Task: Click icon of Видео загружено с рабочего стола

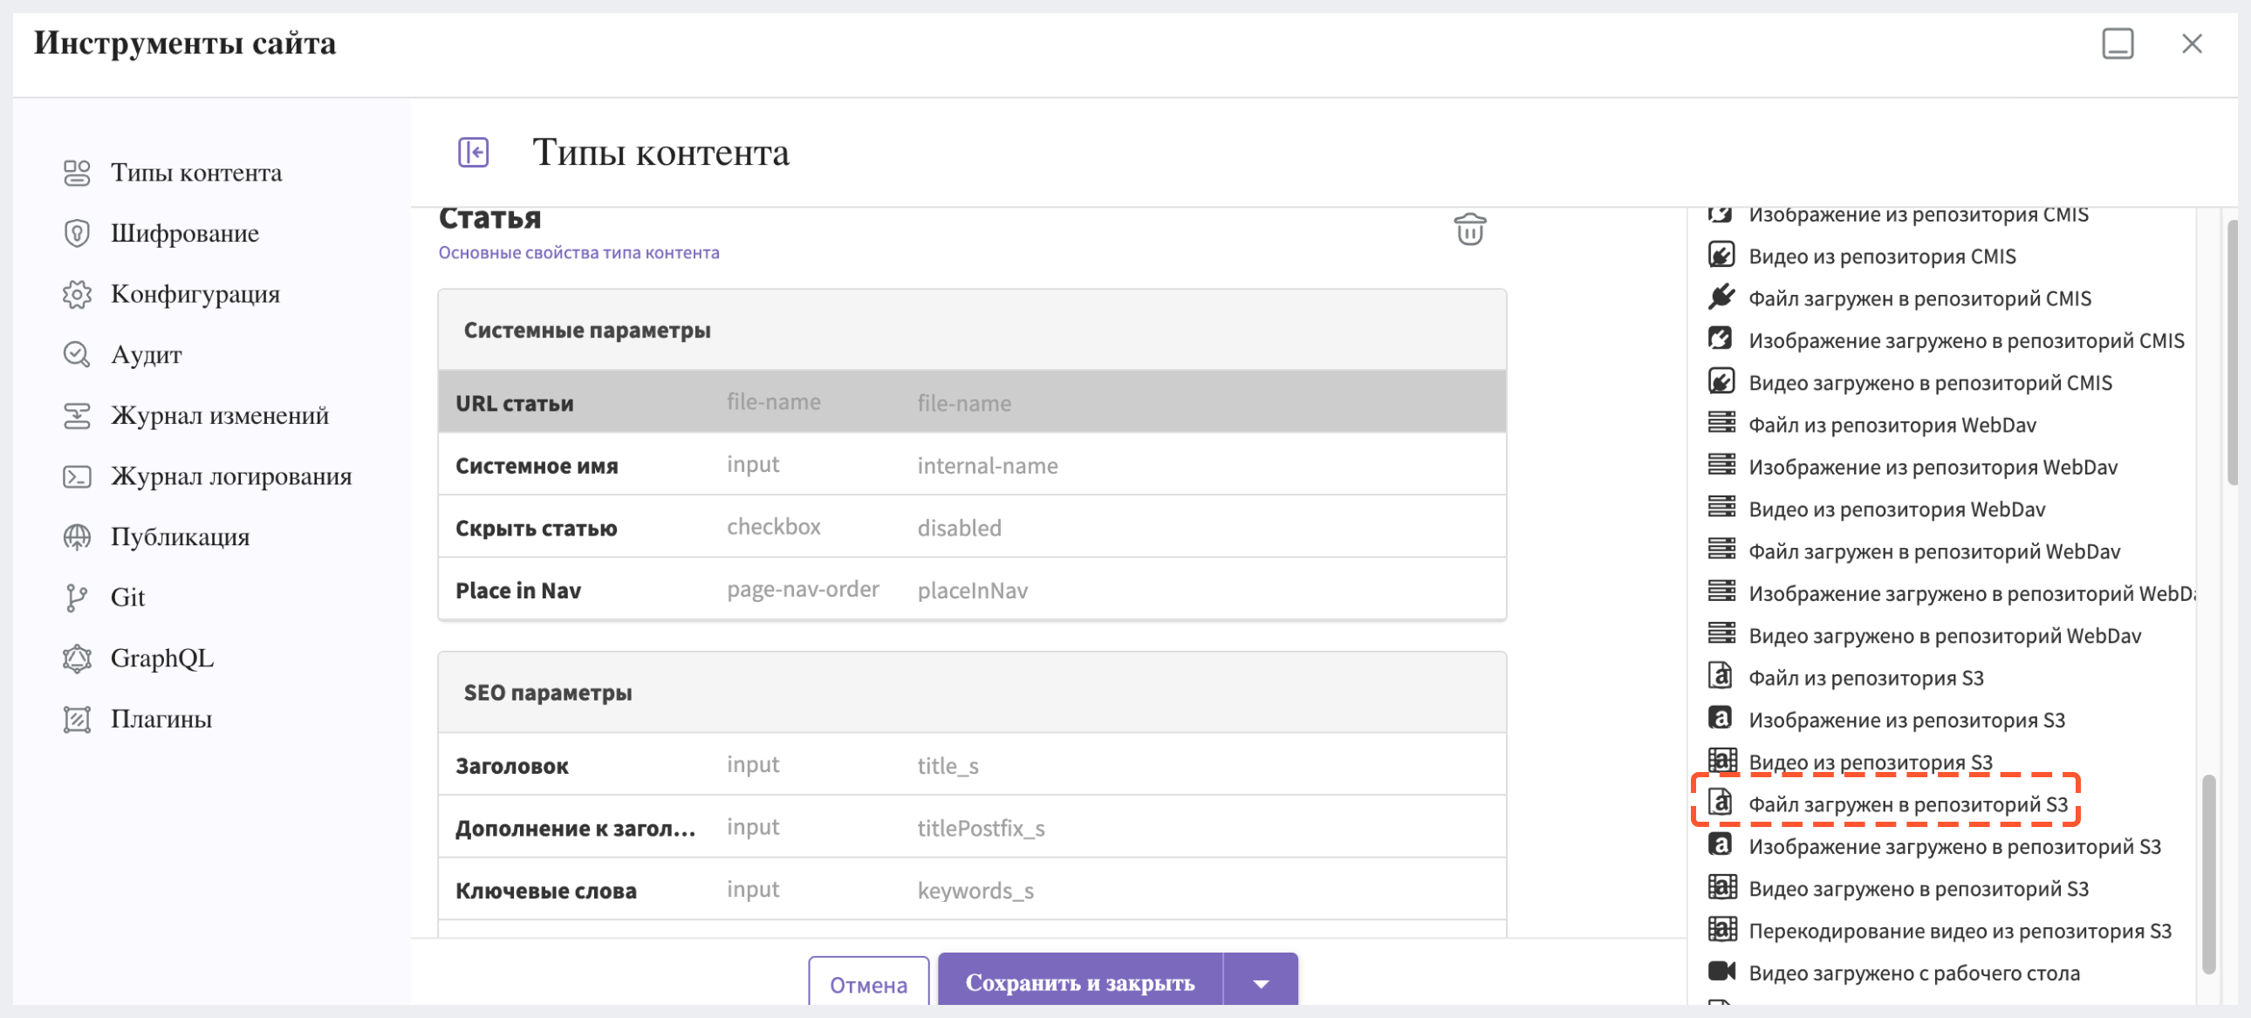Action: tap(1721, 971)
